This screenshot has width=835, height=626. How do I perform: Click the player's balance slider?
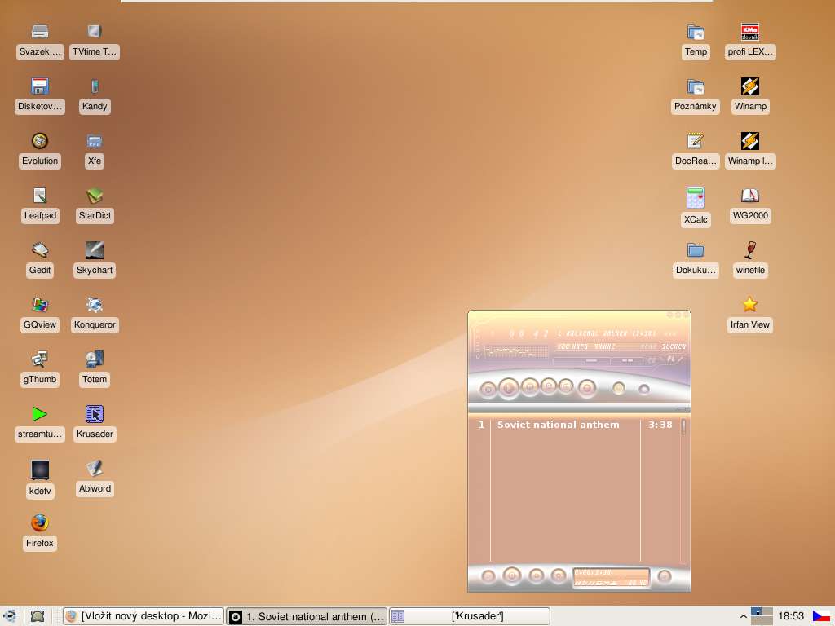pos(628,361)
